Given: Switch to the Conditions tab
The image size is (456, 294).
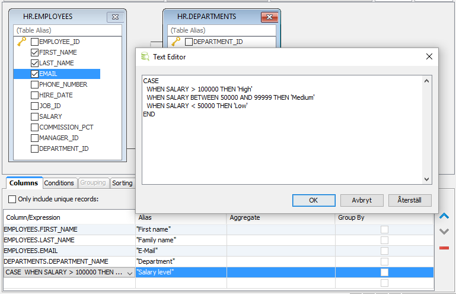Looking at the screenshot, I should pyautogui.click(x=59, y=183).
